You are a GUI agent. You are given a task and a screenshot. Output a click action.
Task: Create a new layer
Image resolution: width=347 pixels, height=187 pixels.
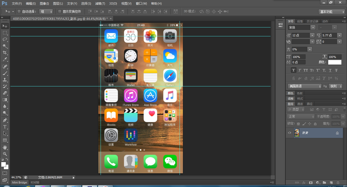coord(331,182)
